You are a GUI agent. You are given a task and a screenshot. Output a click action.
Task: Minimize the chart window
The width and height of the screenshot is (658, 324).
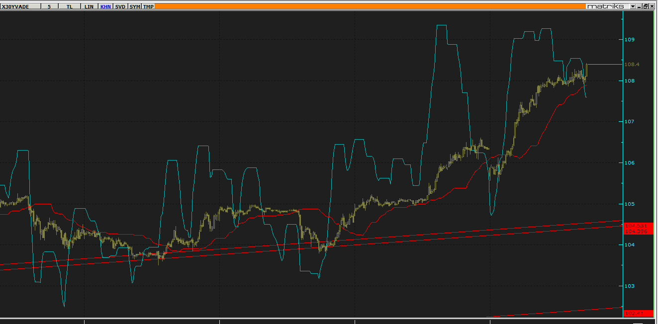click(x=639, y=6)
